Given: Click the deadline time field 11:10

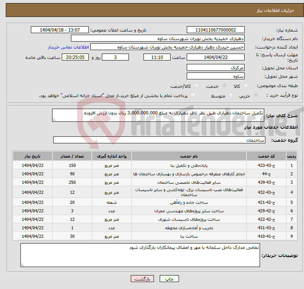Looking at the screenshot, I should (157, 57).
